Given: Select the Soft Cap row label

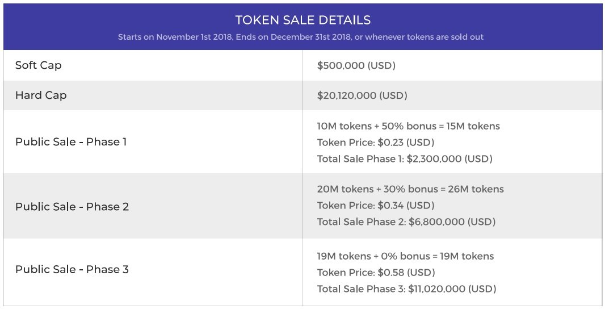Looking at the screenshot, I should coord(39,65).
